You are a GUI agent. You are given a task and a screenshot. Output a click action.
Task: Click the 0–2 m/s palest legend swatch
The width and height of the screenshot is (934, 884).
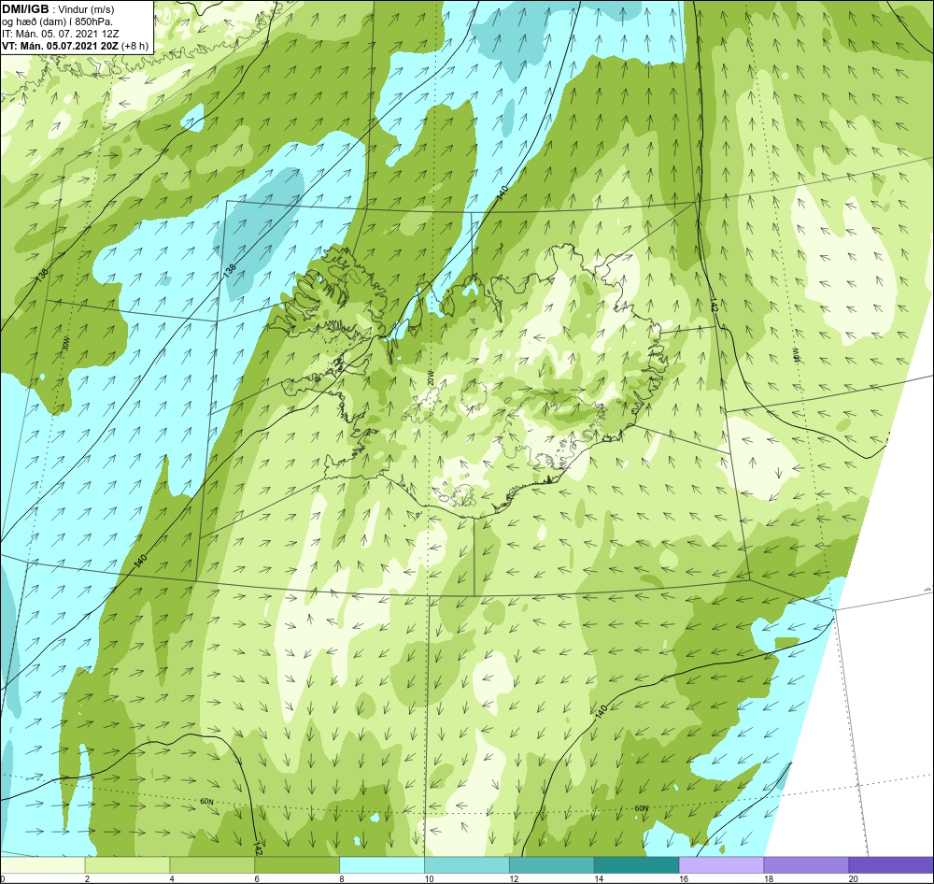[43, 864]
